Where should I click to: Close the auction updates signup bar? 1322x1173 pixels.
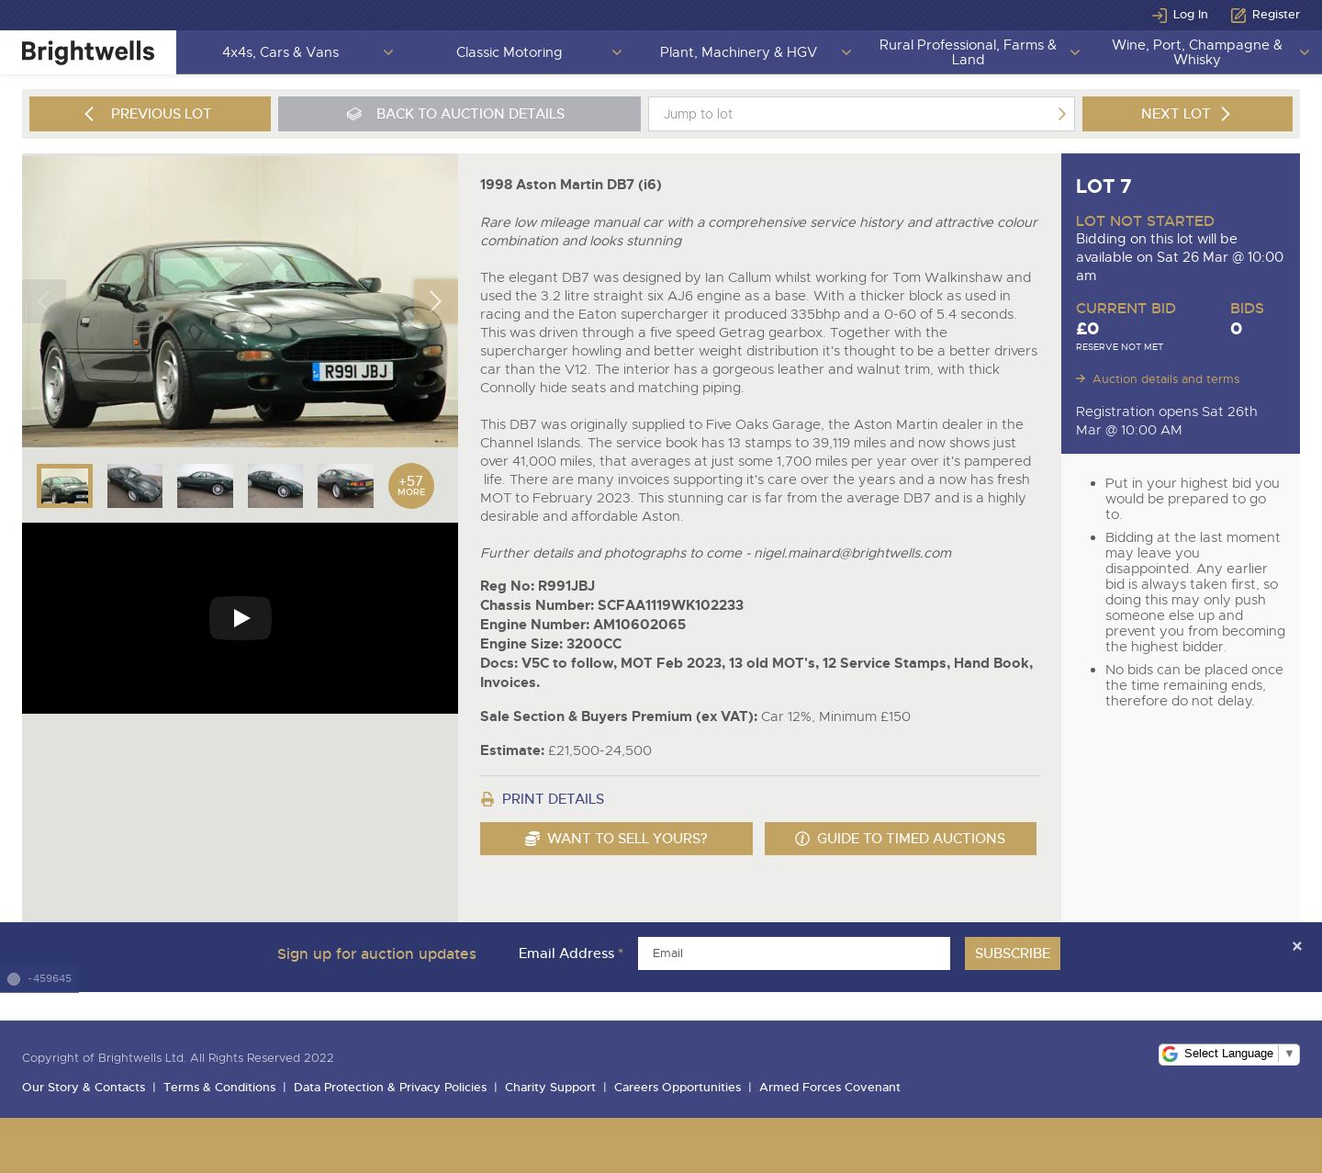(x=1297, y=946)
